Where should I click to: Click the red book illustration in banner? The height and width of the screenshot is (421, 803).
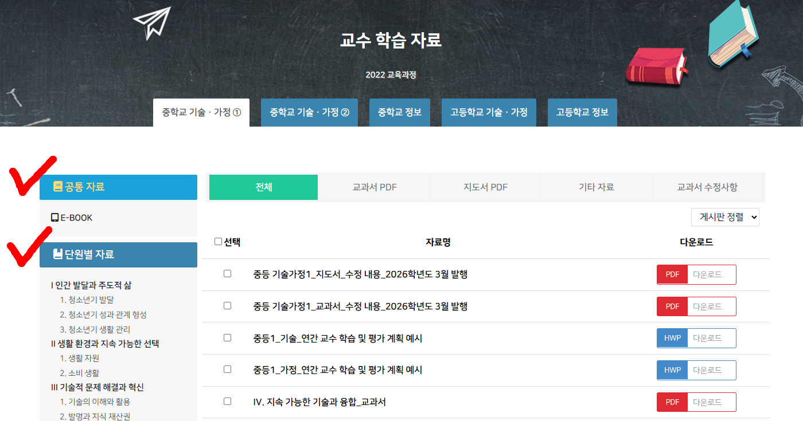(656, 66)
